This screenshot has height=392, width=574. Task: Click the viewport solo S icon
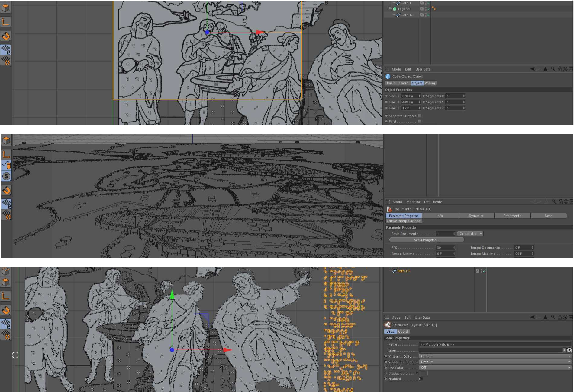tap(6, 176)
